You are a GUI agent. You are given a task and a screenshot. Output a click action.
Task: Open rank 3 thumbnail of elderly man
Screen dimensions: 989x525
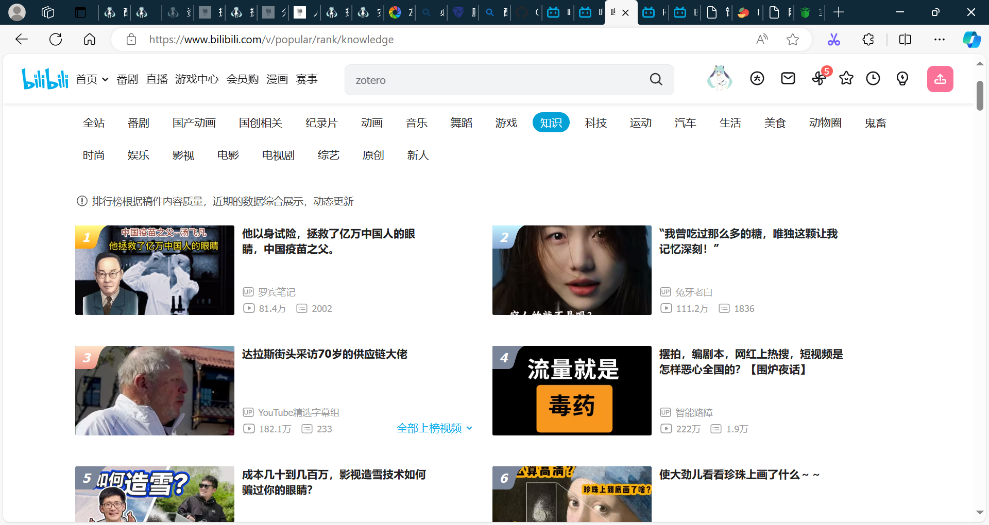pos(155,391)
